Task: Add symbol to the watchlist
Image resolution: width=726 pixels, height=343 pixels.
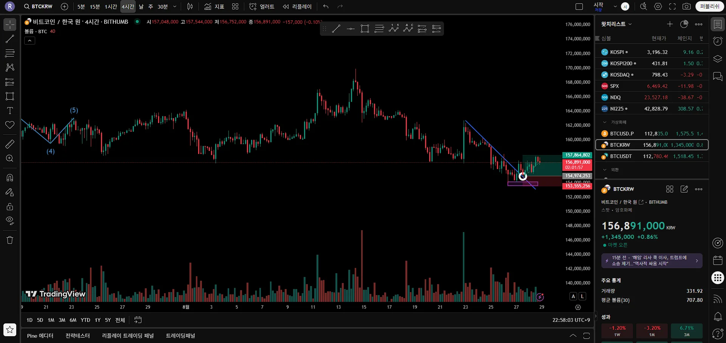Action: point(670,24)
